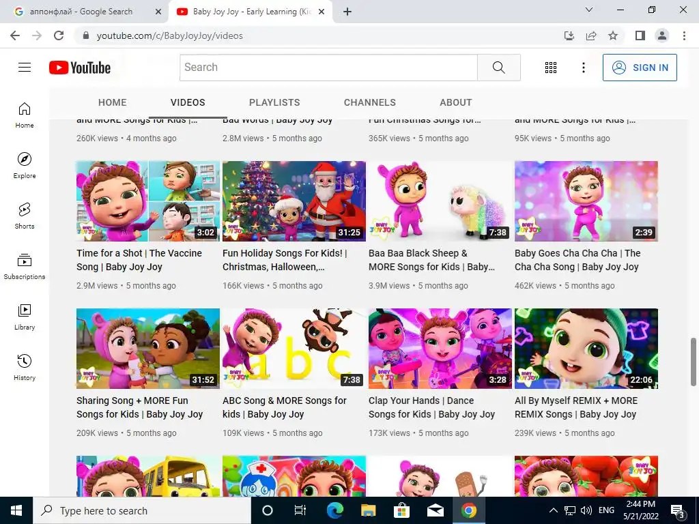This screenshot has height=524, width=699.
Task: Open File Explorer from the taskbar
Action: tap(368, 510)
